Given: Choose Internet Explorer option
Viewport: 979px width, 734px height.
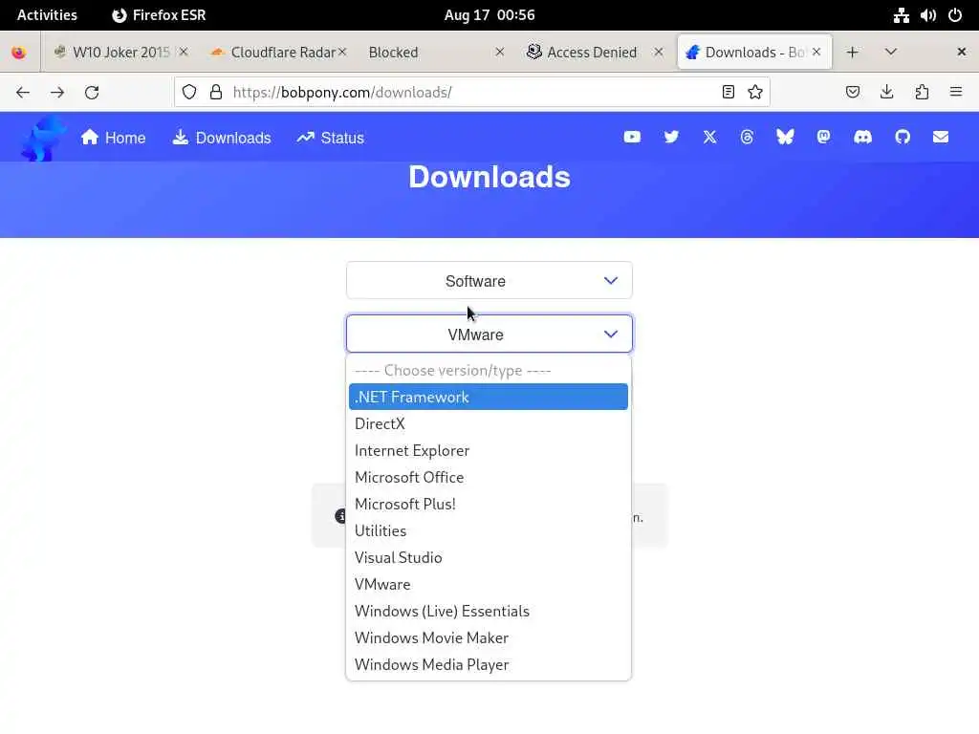Looking at the screenshot, I should point(489,451).
